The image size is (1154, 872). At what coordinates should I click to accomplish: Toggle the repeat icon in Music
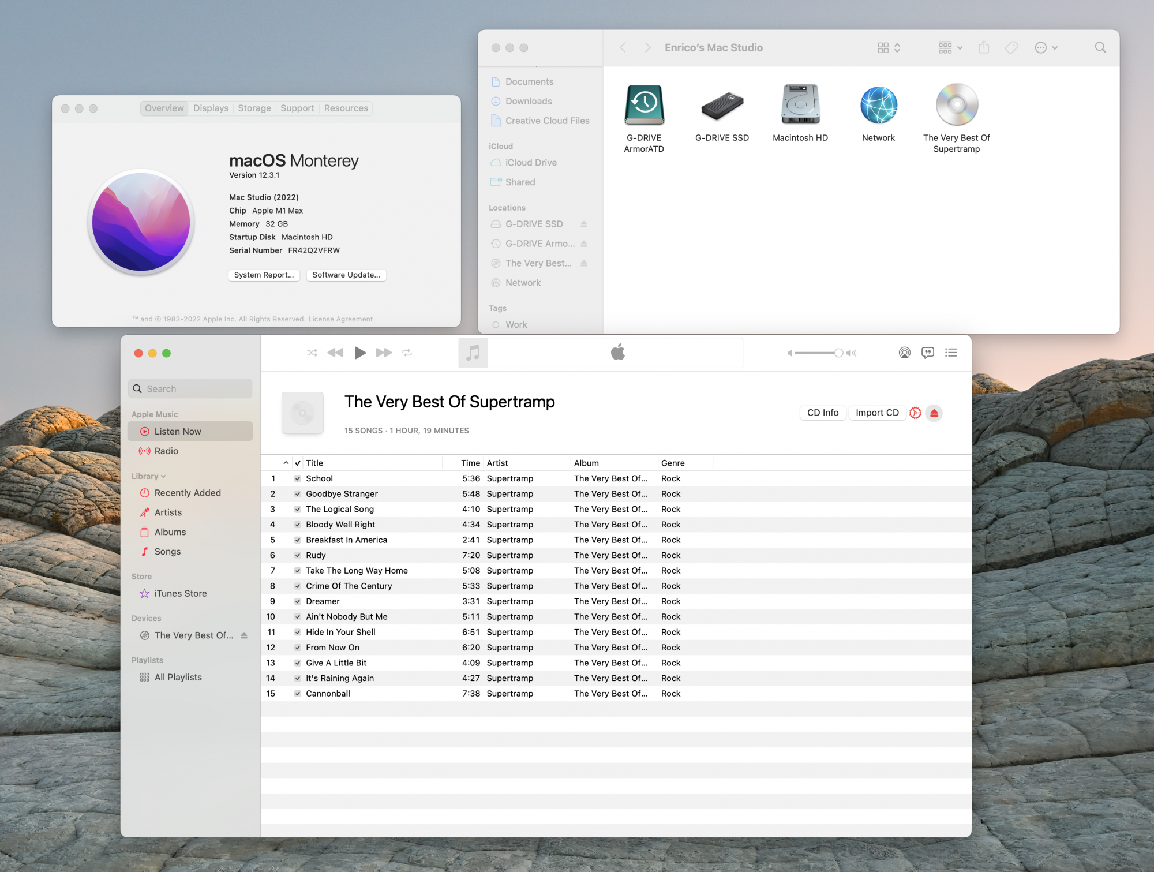coord(407,353)
